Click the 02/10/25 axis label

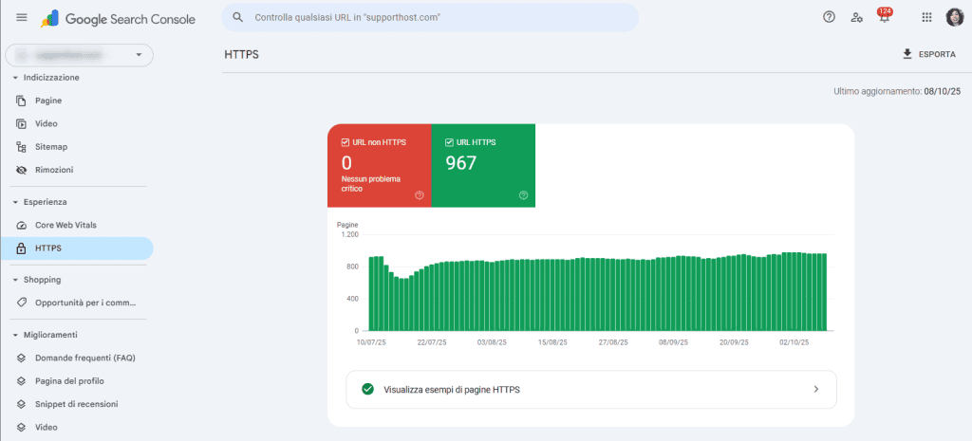795,342
